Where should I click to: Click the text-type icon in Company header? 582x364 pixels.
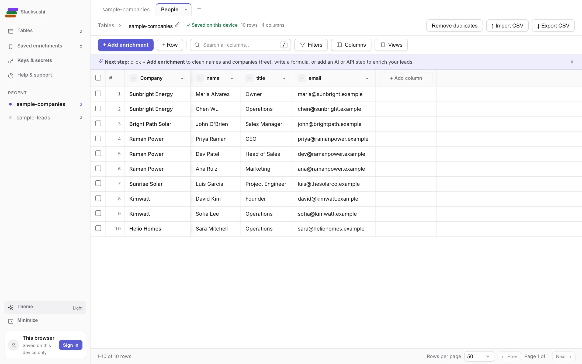[x=133, y=78]
